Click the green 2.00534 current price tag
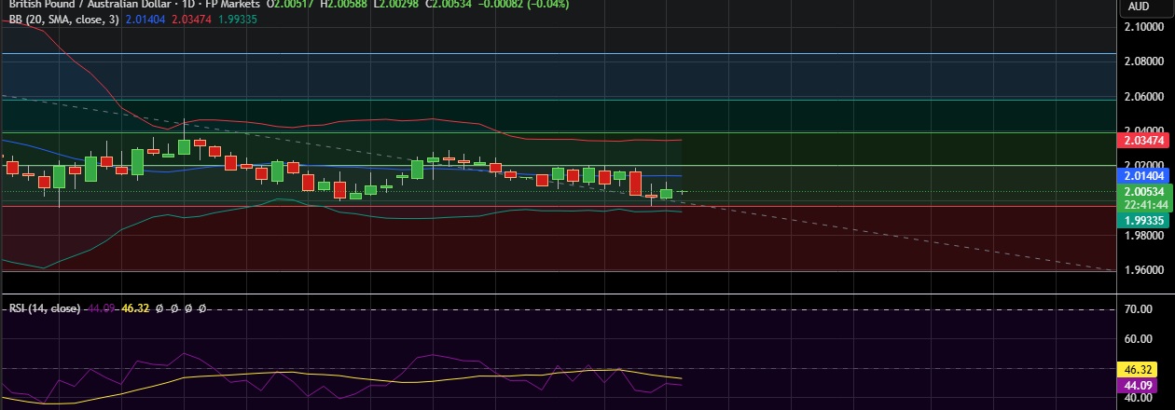This screenshot has width=1175, height=410. [x=1144, y=191]
